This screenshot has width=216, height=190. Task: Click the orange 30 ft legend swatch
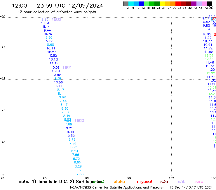(x=173, y=4)
